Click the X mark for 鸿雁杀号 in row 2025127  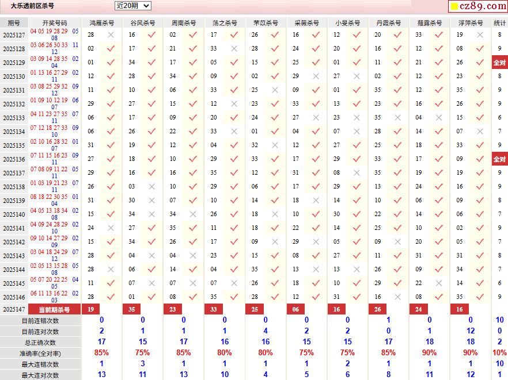click(x=111, y=35)
